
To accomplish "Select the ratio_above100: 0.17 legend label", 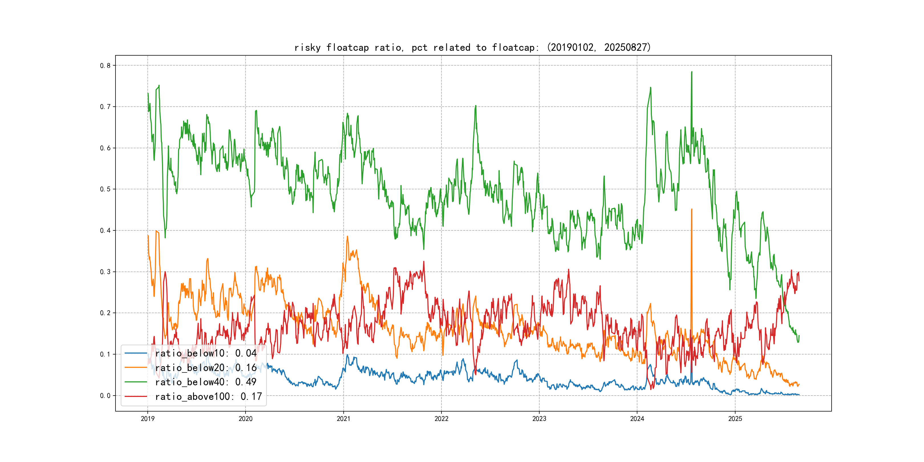I will (208, 396).
